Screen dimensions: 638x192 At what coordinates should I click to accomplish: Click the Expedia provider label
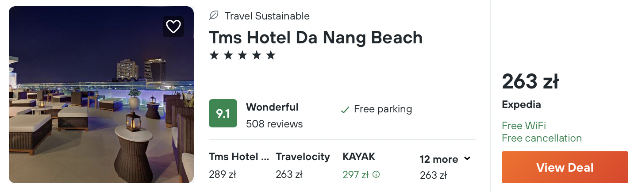(521, 105)
